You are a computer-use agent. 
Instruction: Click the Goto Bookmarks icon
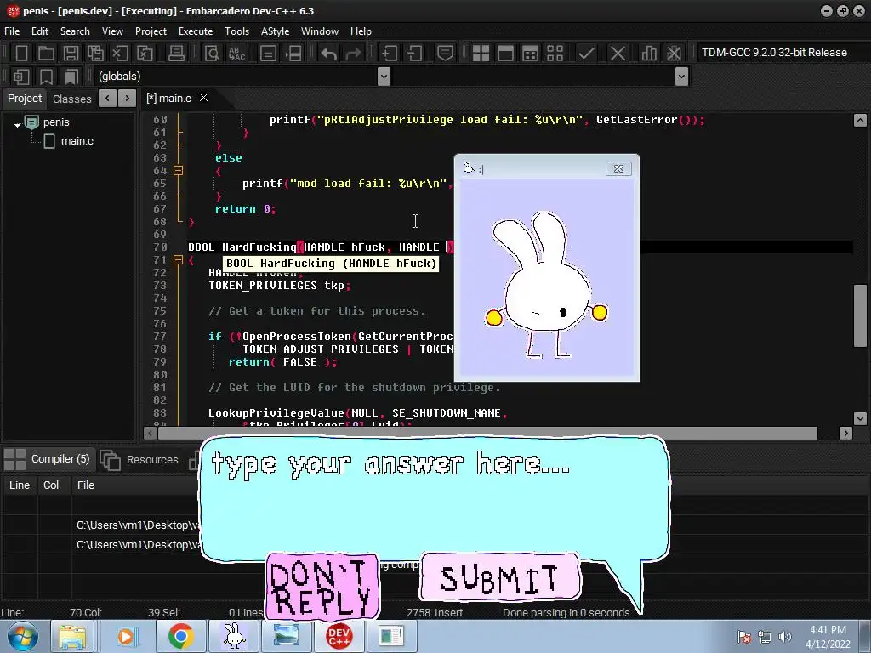(71, 76)
